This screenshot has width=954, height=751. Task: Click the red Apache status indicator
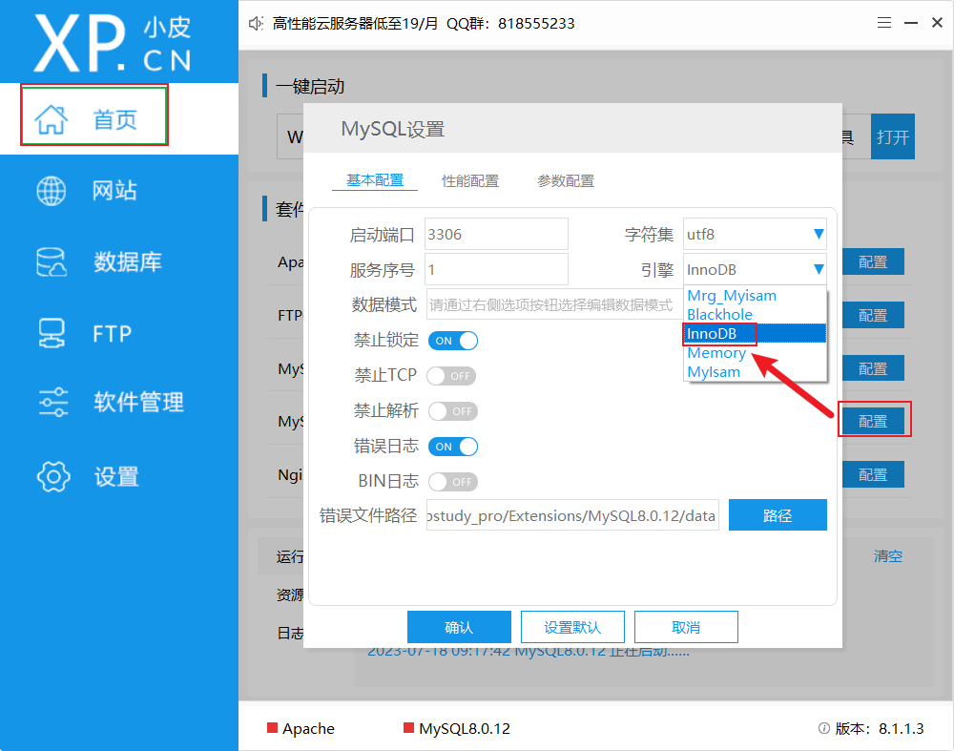tap(272, 728)
